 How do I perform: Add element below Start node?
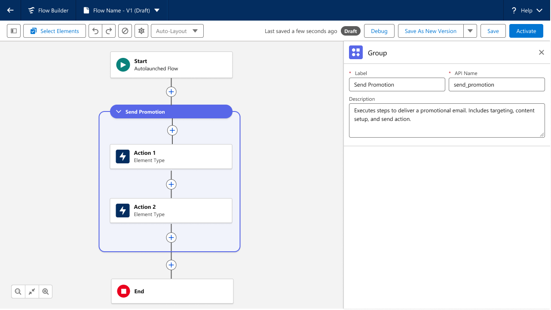click(x=171, y=92)
